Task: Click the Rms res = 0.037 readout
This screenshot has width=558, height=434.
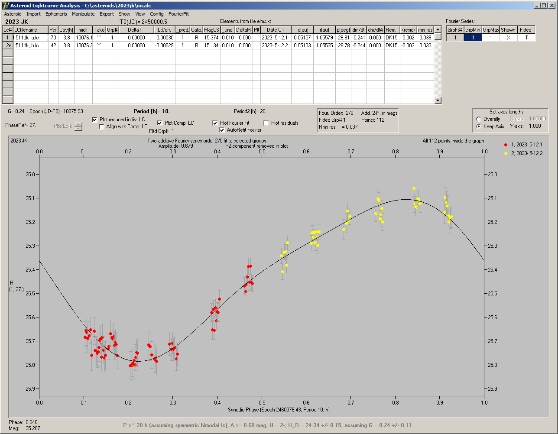Action: (x=338, y=127)
